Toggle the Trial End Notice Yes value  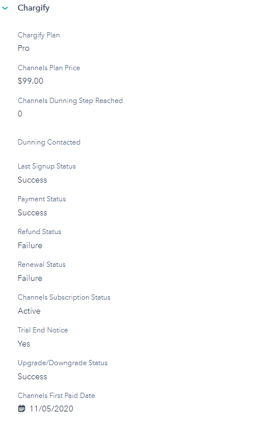24,344
